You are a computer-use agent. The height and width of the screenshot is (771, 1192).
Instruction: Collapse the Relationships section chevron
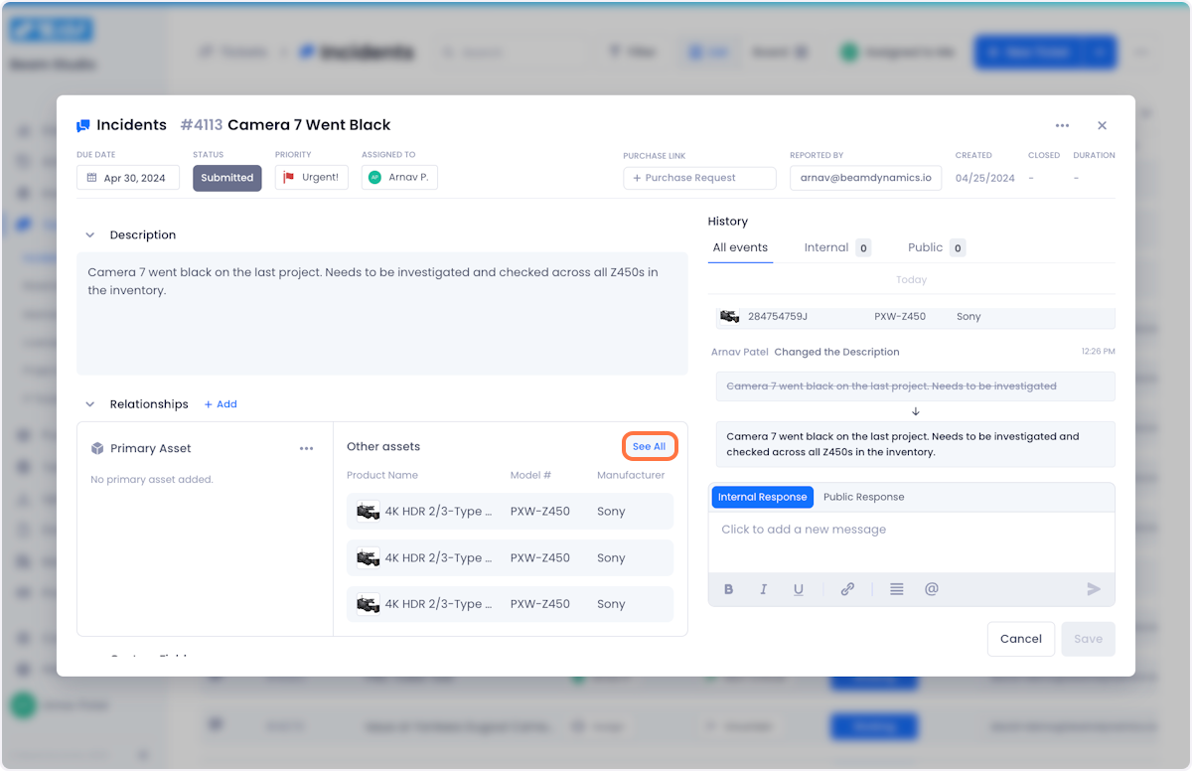[x=90, y=404]
